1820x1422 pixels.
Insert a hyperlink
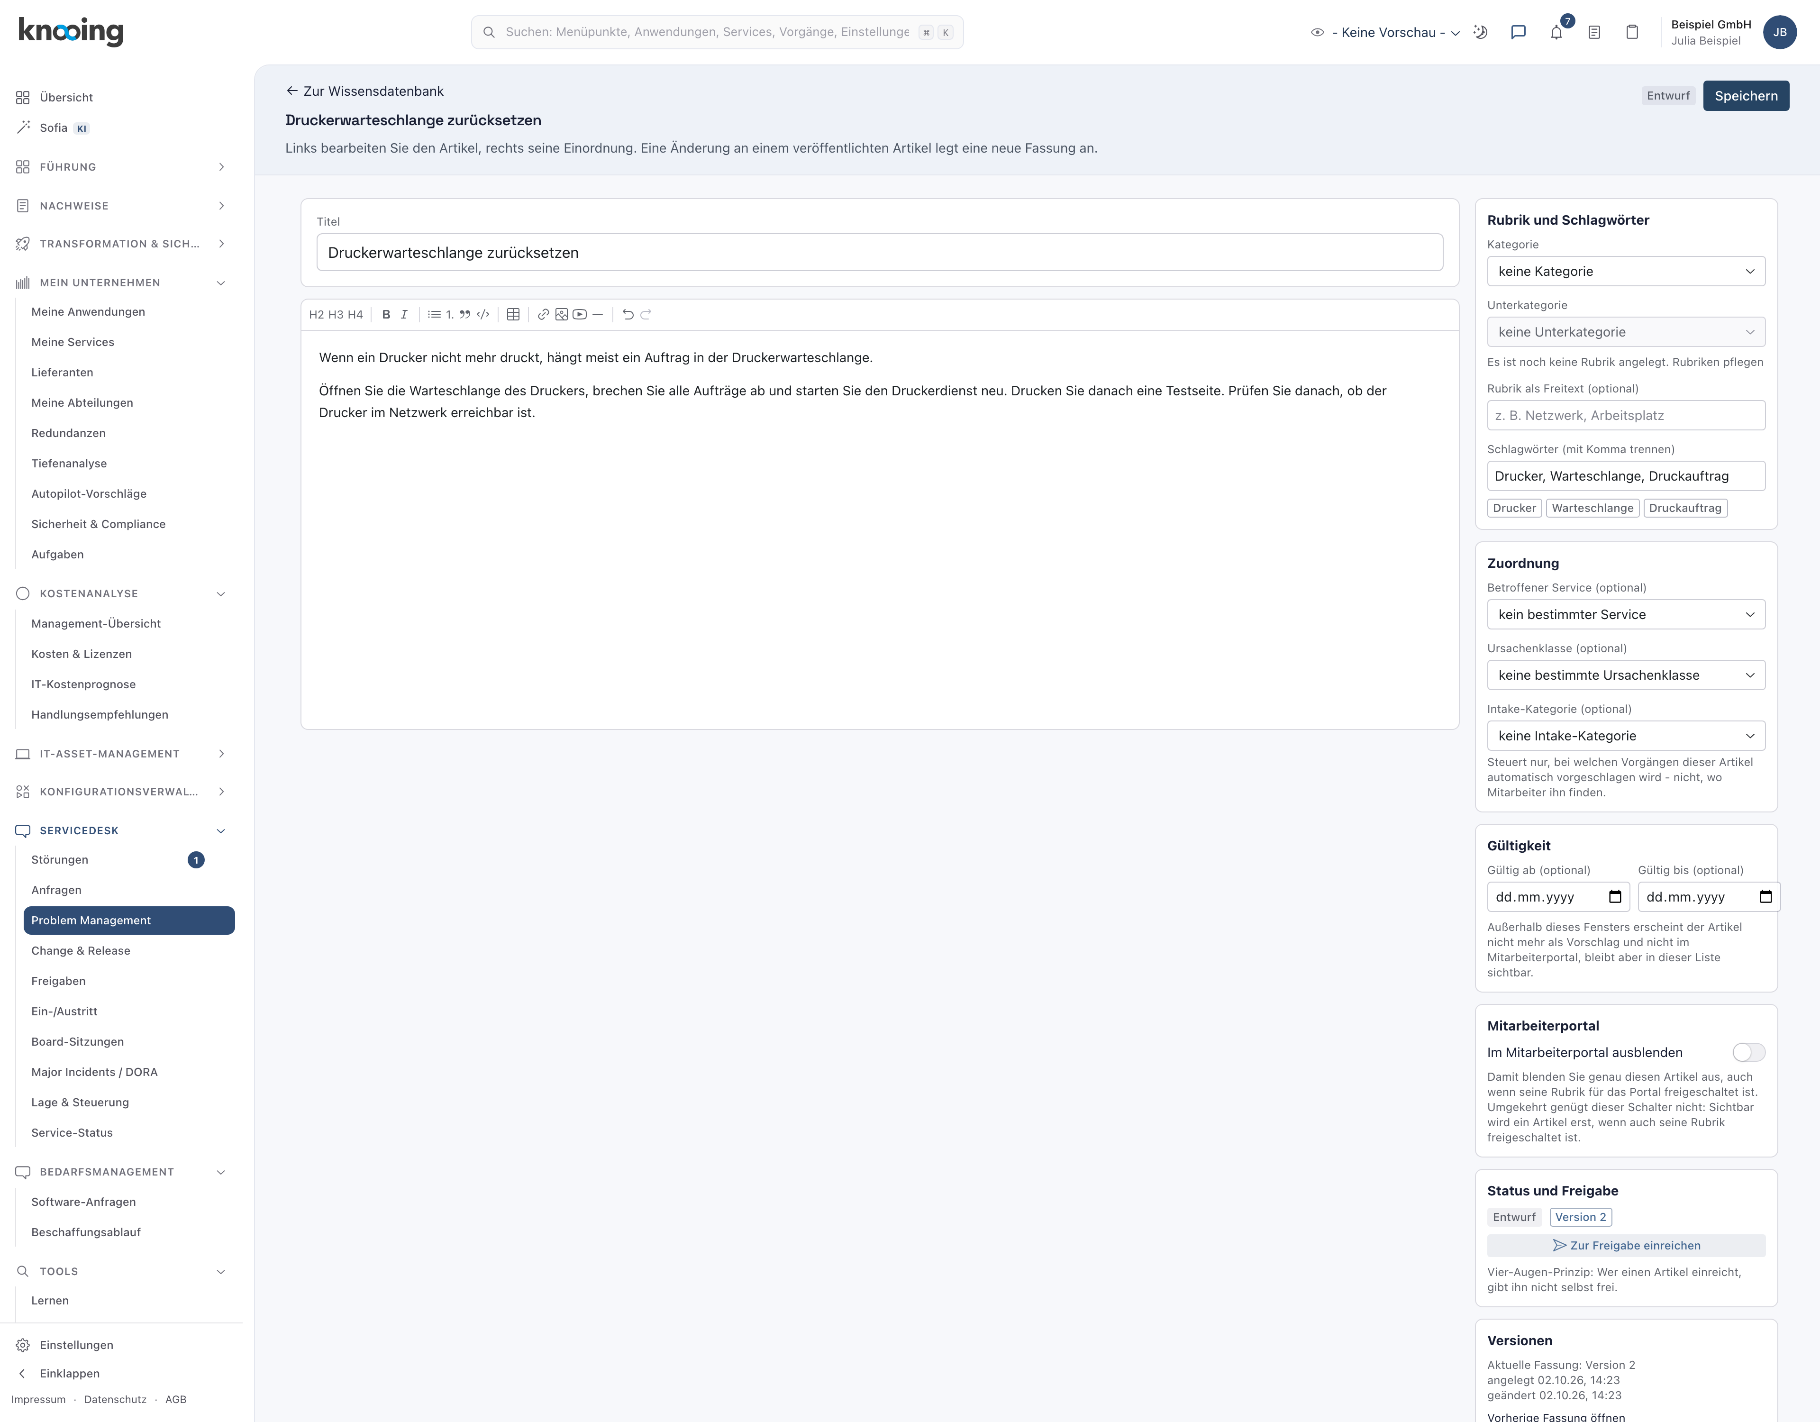point(543,314)
